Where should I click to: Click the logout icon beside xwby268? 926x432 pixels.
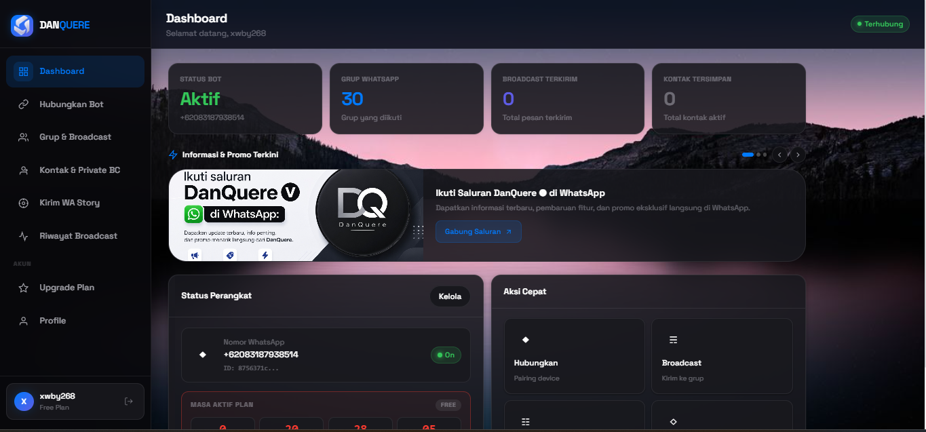129,401
